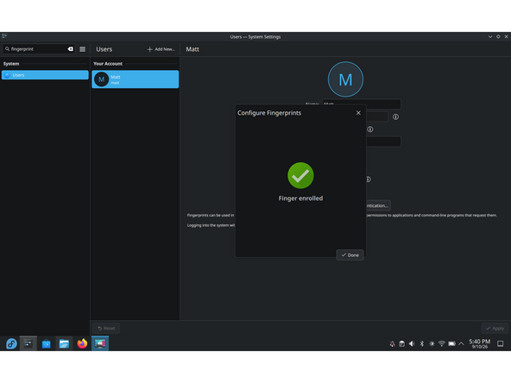The image size is (511, 383).
Task: Open brightness tray icon
Action: [432, 343]
